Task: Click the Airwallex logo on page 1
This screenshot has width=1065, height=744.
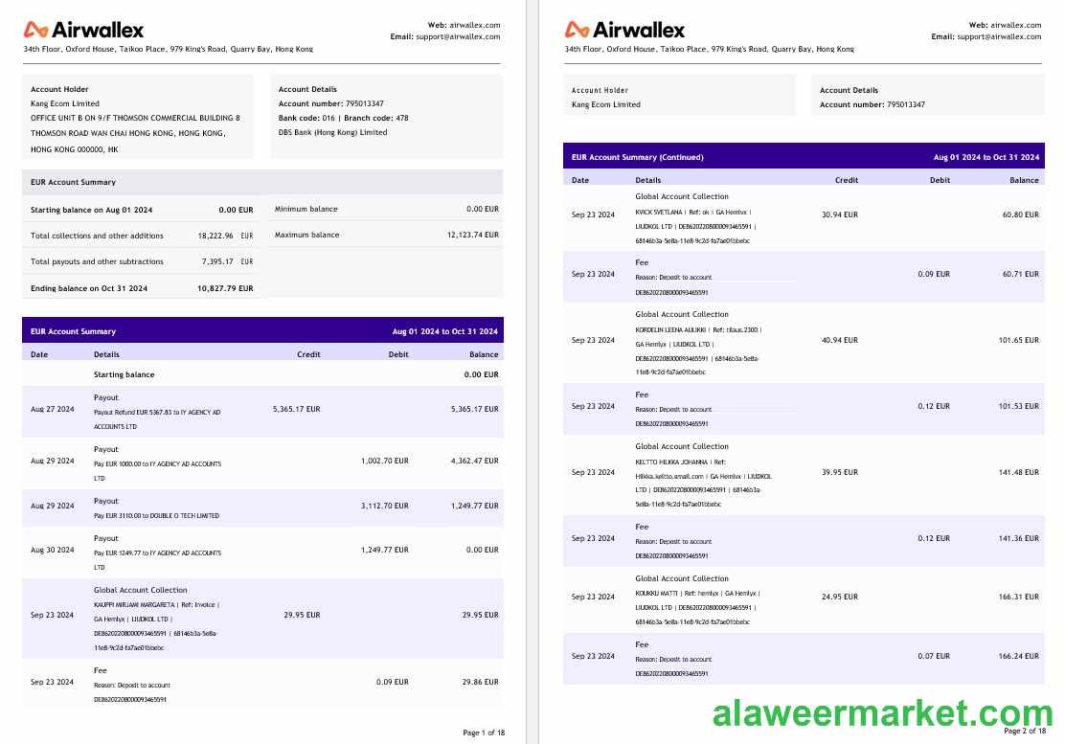Action: [83, 30]
